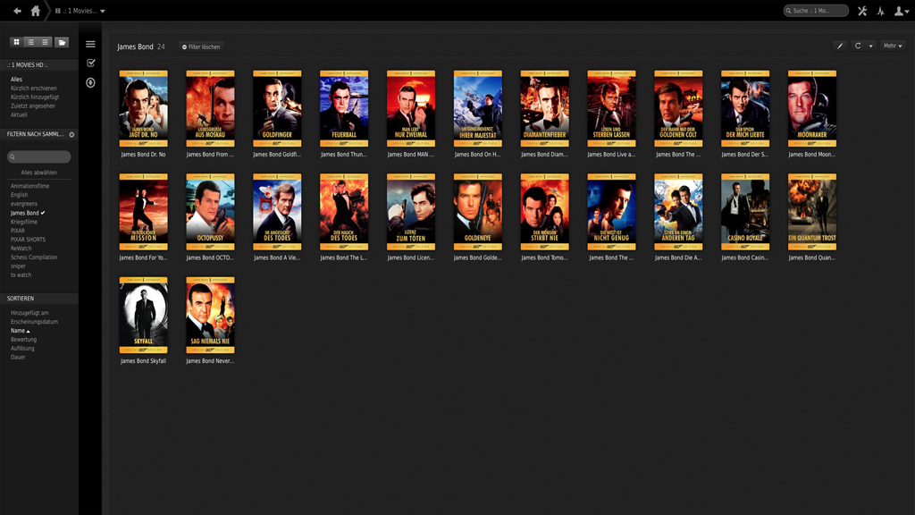Click Alles abwählen link
Screen dimensions: 915x515
[x=39, y=173]
